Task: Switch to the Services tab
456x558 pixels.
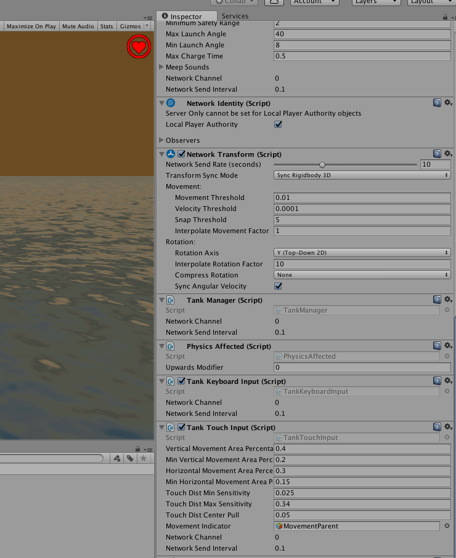Action: pos(235,16)
